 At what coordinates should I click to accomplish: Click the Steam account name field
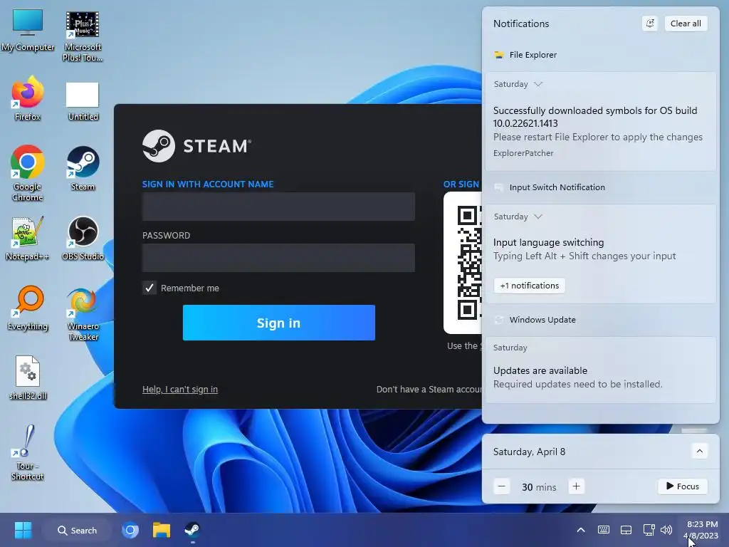(278, 207)
